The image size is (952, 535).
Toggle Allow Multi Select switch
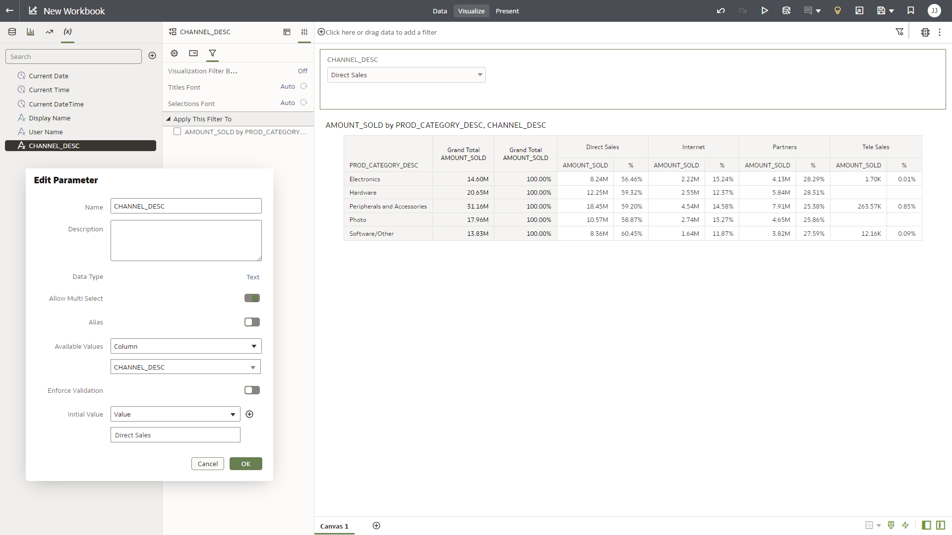[252, 298]
